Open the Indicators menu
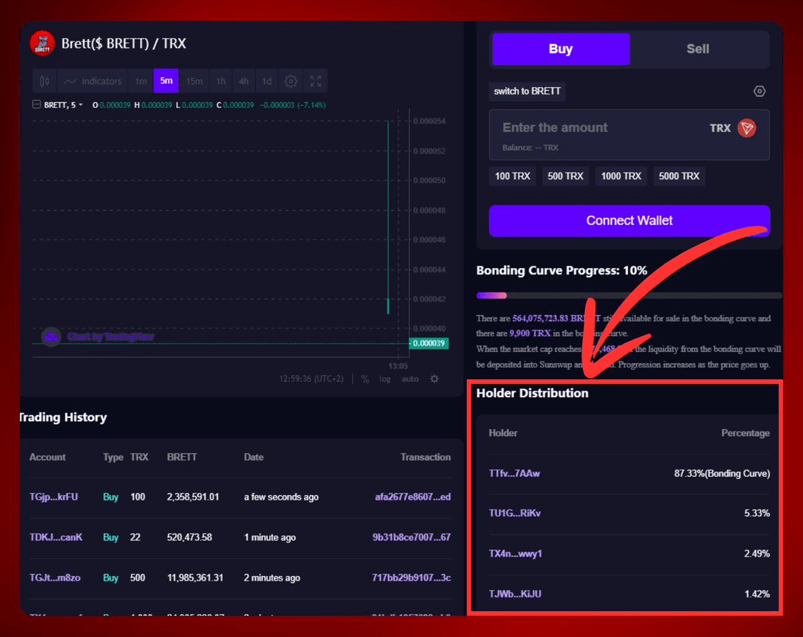803x637 pixels. pyautogui.click(x=92, y=81)
